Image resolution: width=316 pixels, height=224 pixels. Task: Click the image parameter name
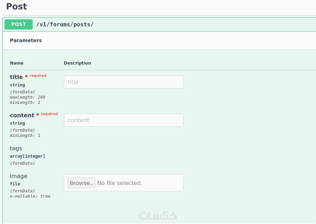click(18, 176)
